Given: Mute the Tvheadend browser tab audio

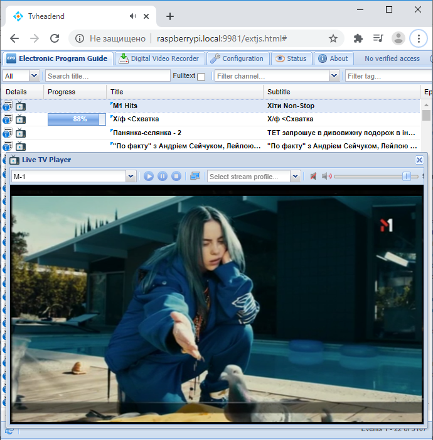Looking at the screenshot, I should 133,16.
